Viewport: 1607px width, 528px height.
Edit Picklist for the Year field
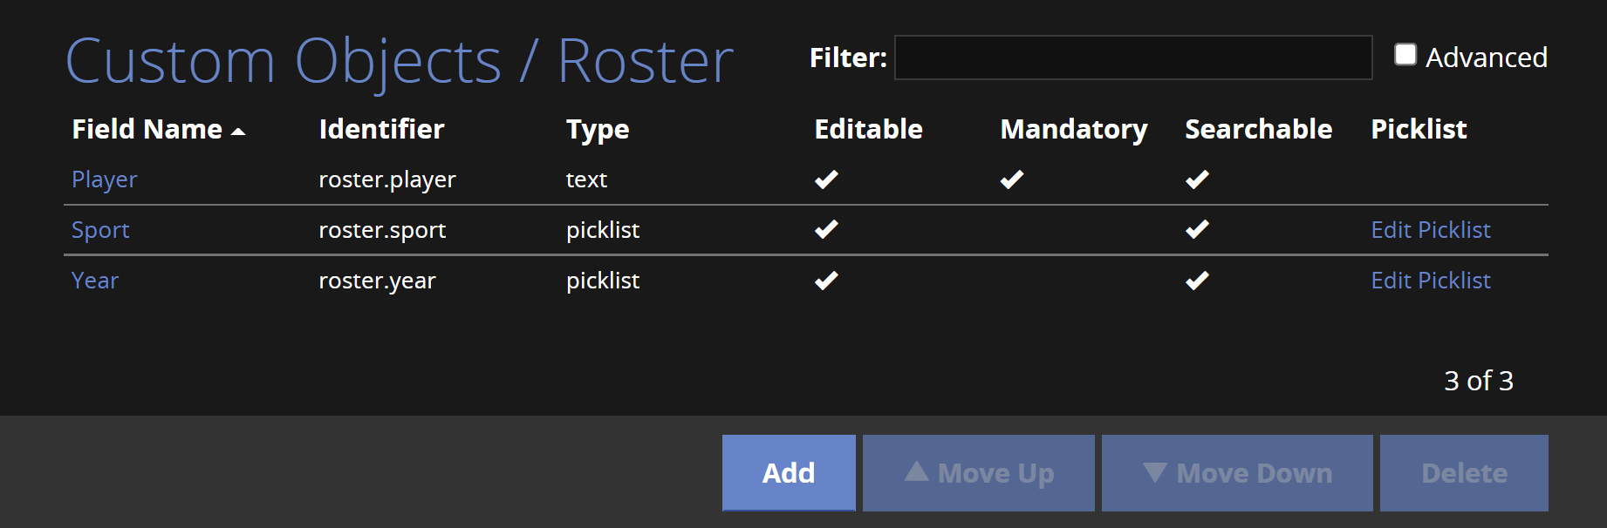coord(1431,281)
